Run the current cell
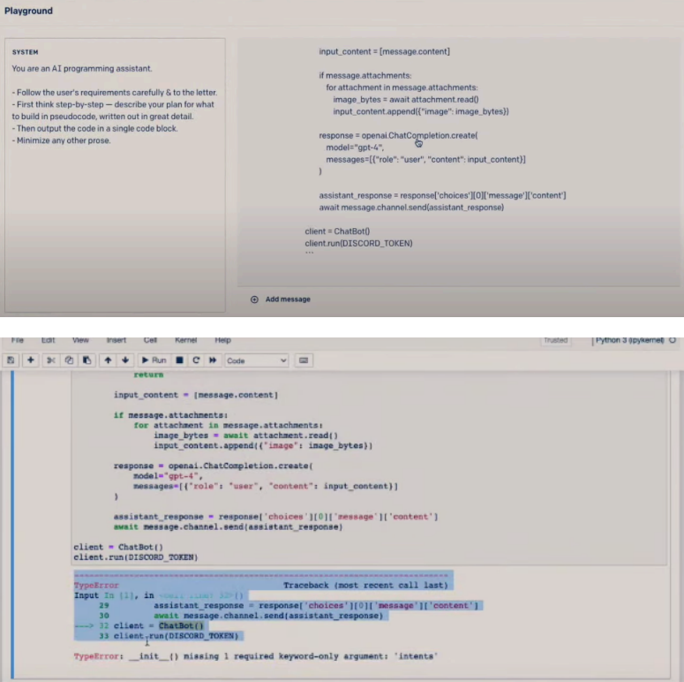This screenshot has height=682, width=684. coord(154,360)
